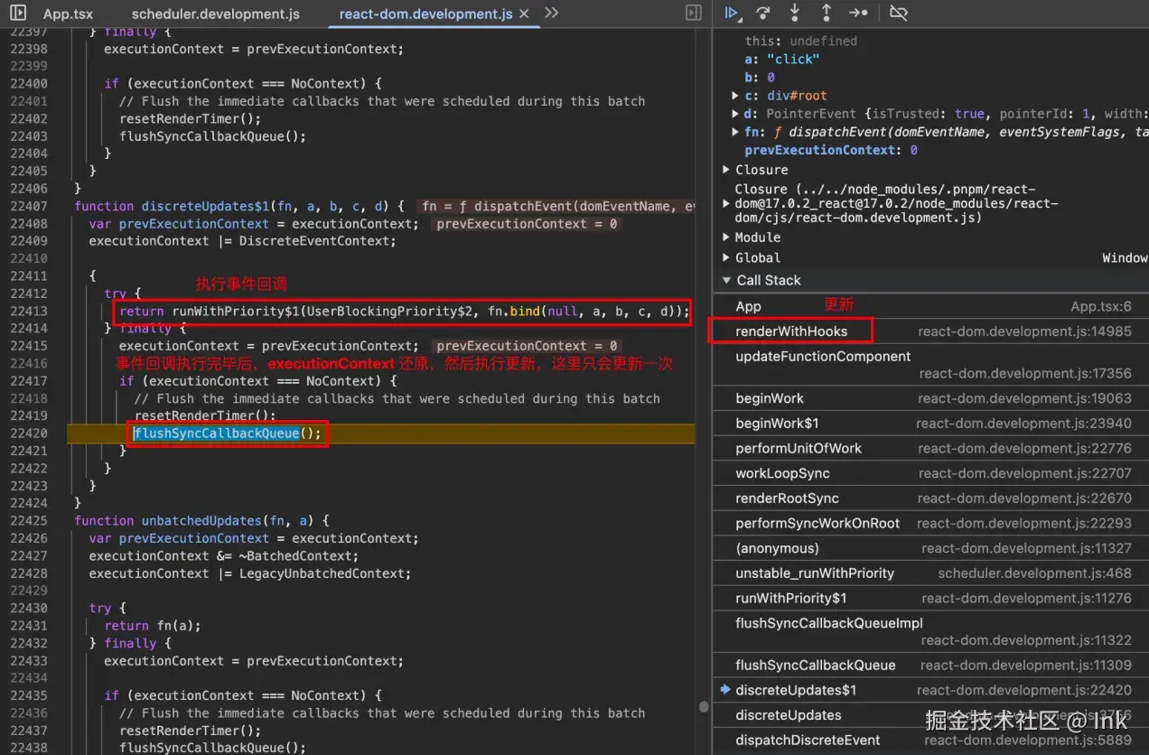Open the react-dom.development.js:22420 link
The image size is (1149, 755).
(1024, 690)
